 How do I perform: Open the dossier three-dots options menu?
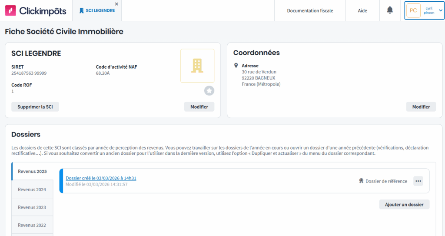coord(418,181)
